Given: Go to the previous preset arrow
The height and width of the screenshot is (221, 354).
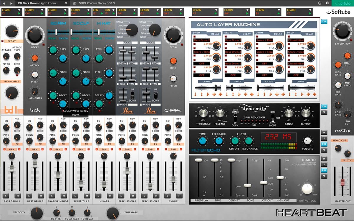Looking at the screenshot, I should (x=4, y=3).
